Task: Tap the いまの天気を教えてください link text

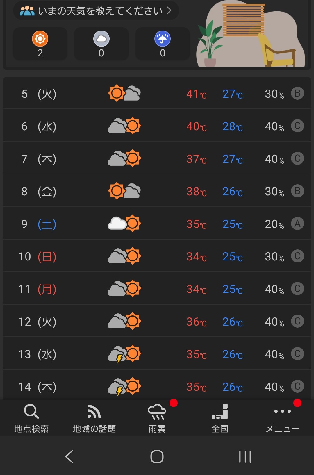Action: [100, 11]
